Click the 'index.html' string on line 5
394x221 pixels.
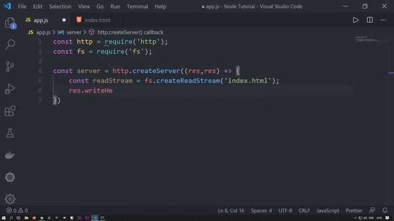(x=247, y=80)
